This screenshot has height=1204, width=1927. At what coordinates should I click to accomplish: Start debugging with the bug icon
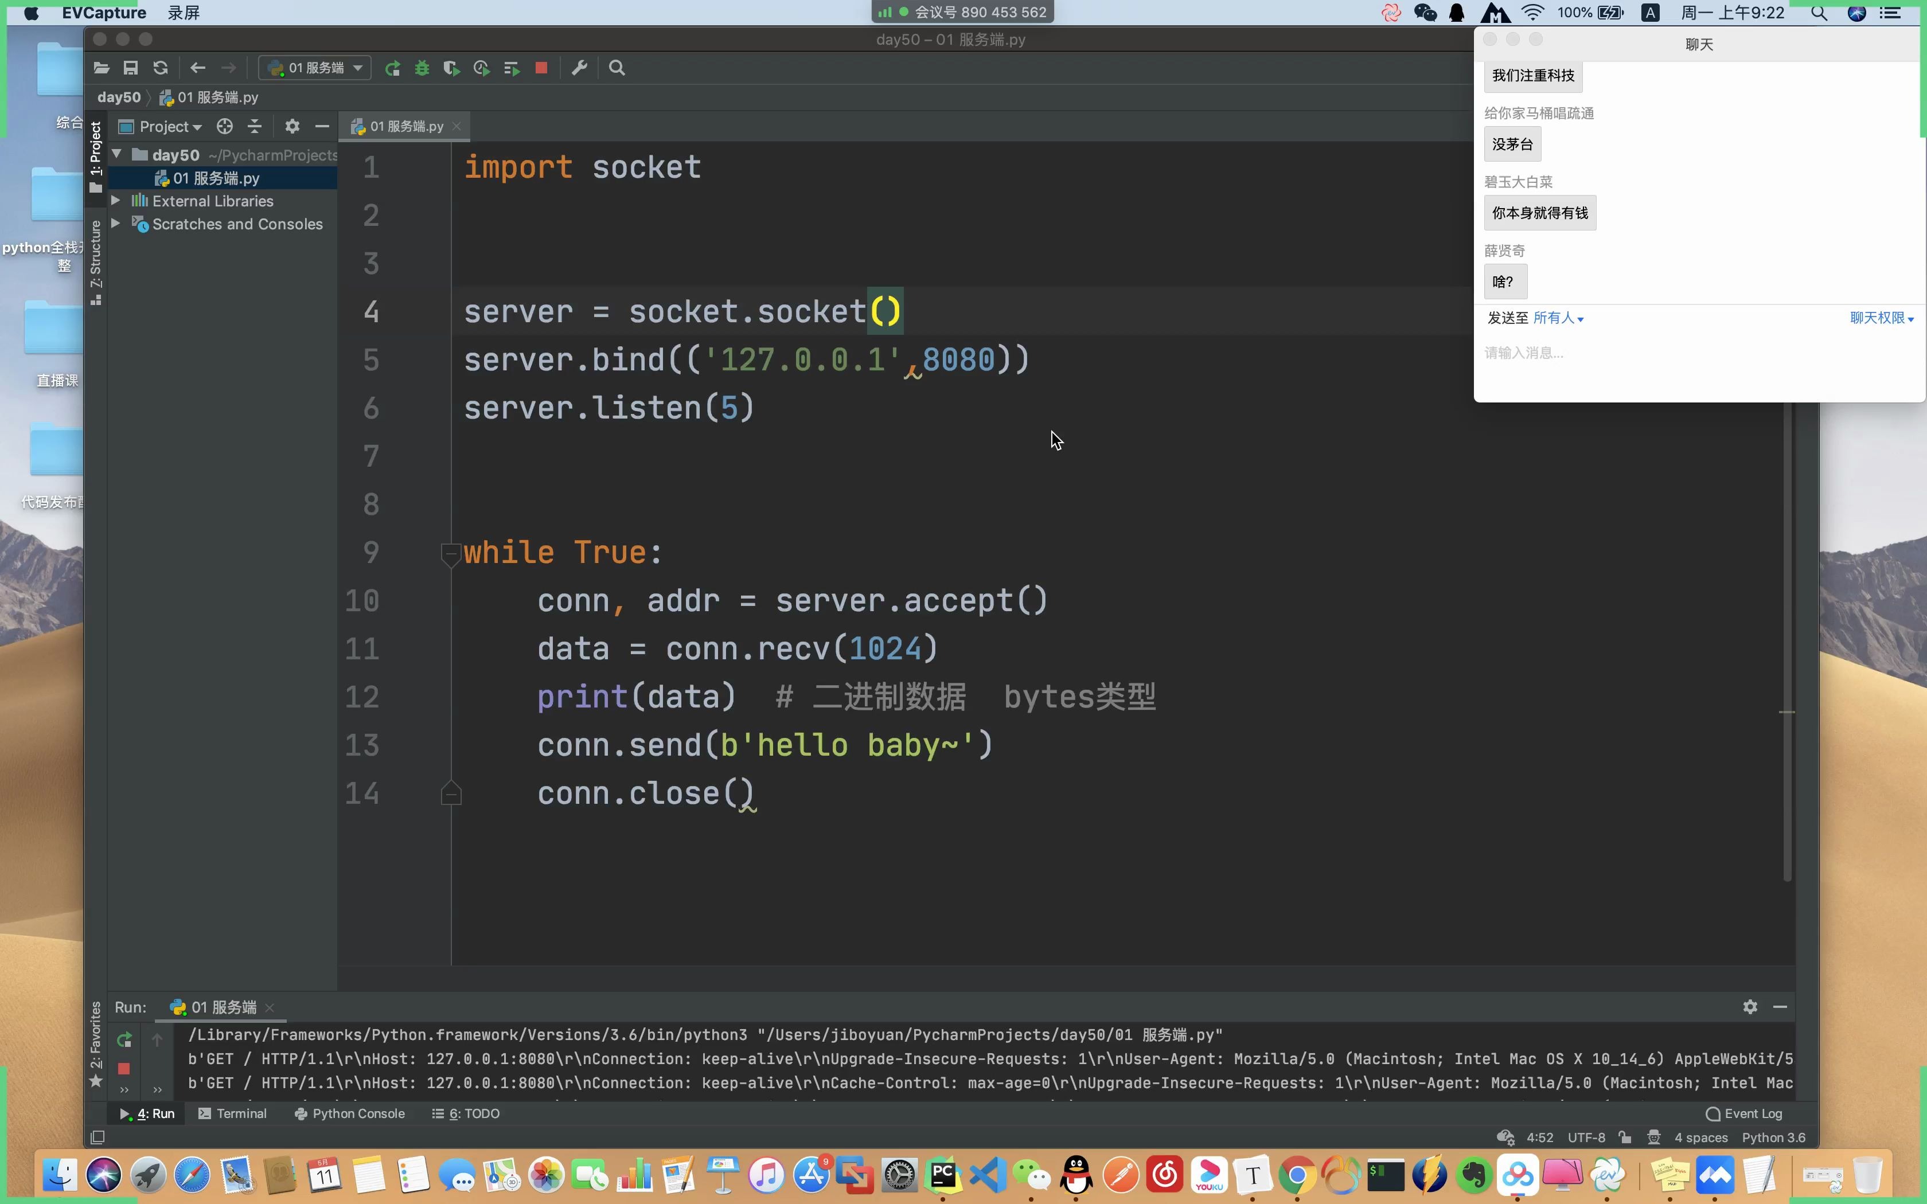[422, 68]
